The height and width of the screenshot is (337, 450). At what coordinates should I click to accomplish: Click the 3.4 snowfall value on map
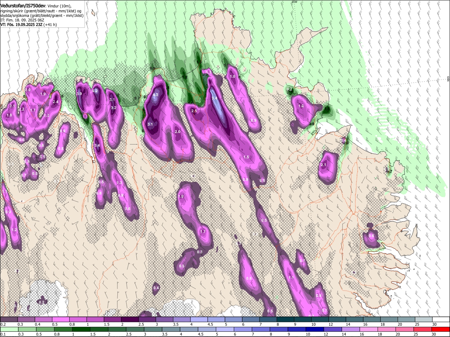tap(97, 145)
